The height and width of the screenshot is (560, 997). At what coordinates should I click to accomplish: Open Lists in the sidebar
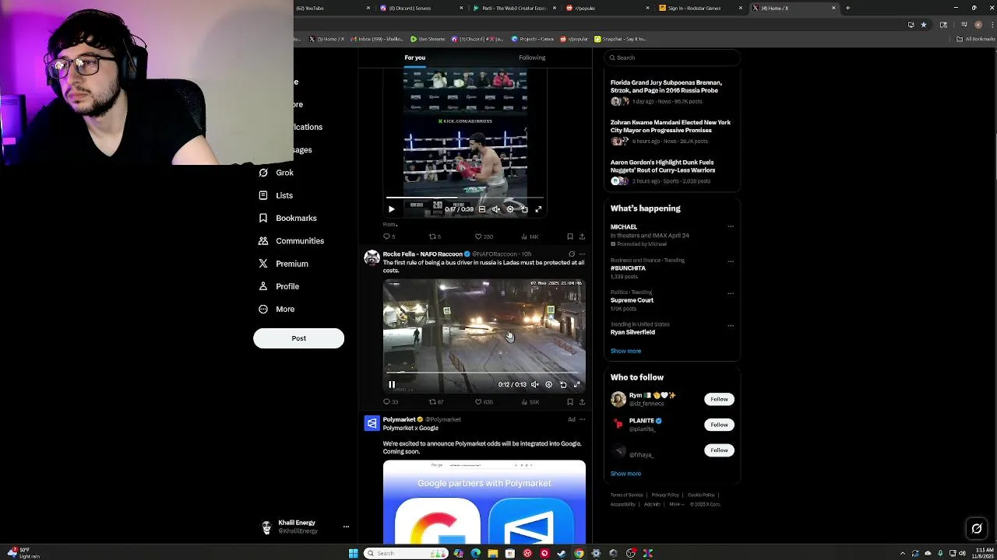(x=276, y=195)
